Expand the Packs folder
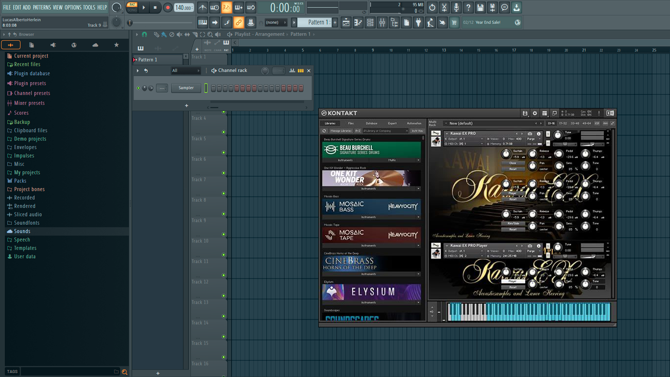The image size is (670, 377). 20,181
